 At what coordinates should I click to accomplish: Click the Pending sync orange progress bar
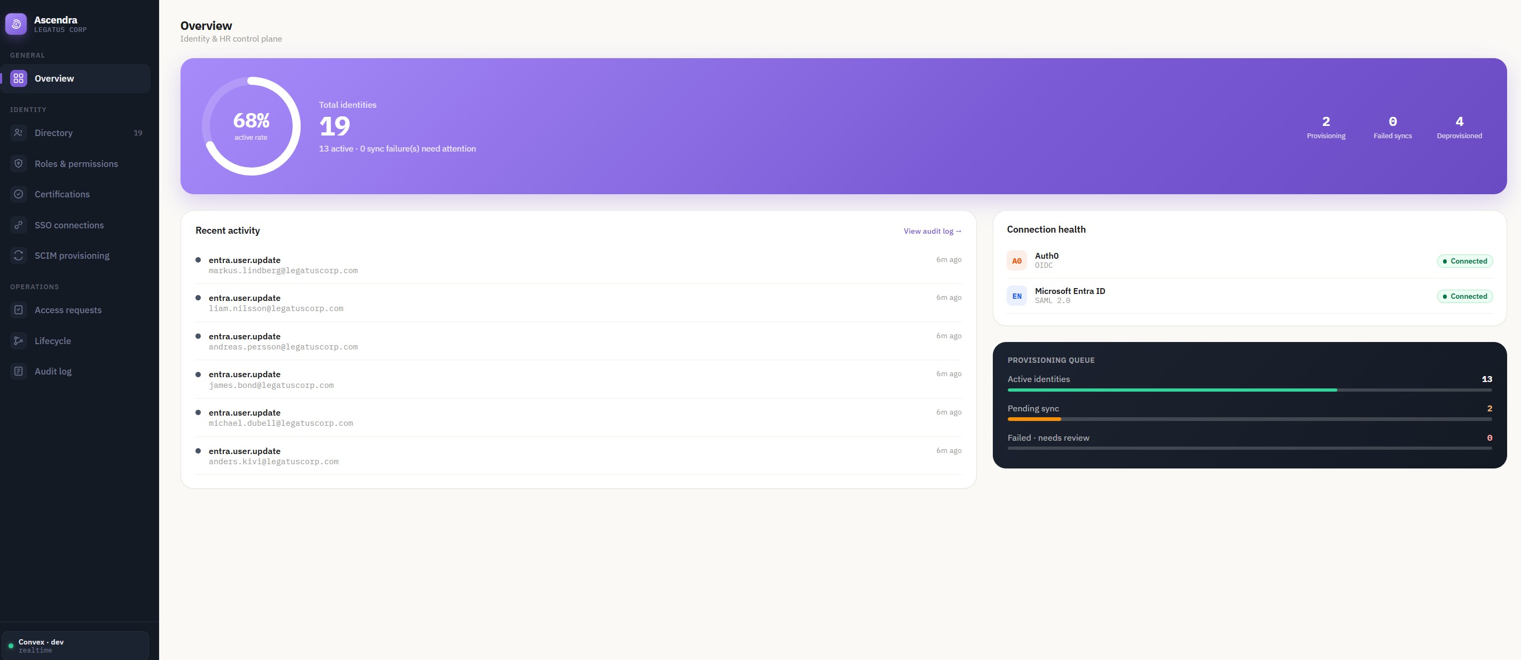pyautogui.click(x=1034, y=419)
